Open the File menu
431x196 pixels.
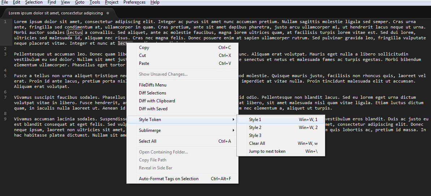tap(4, 2)
